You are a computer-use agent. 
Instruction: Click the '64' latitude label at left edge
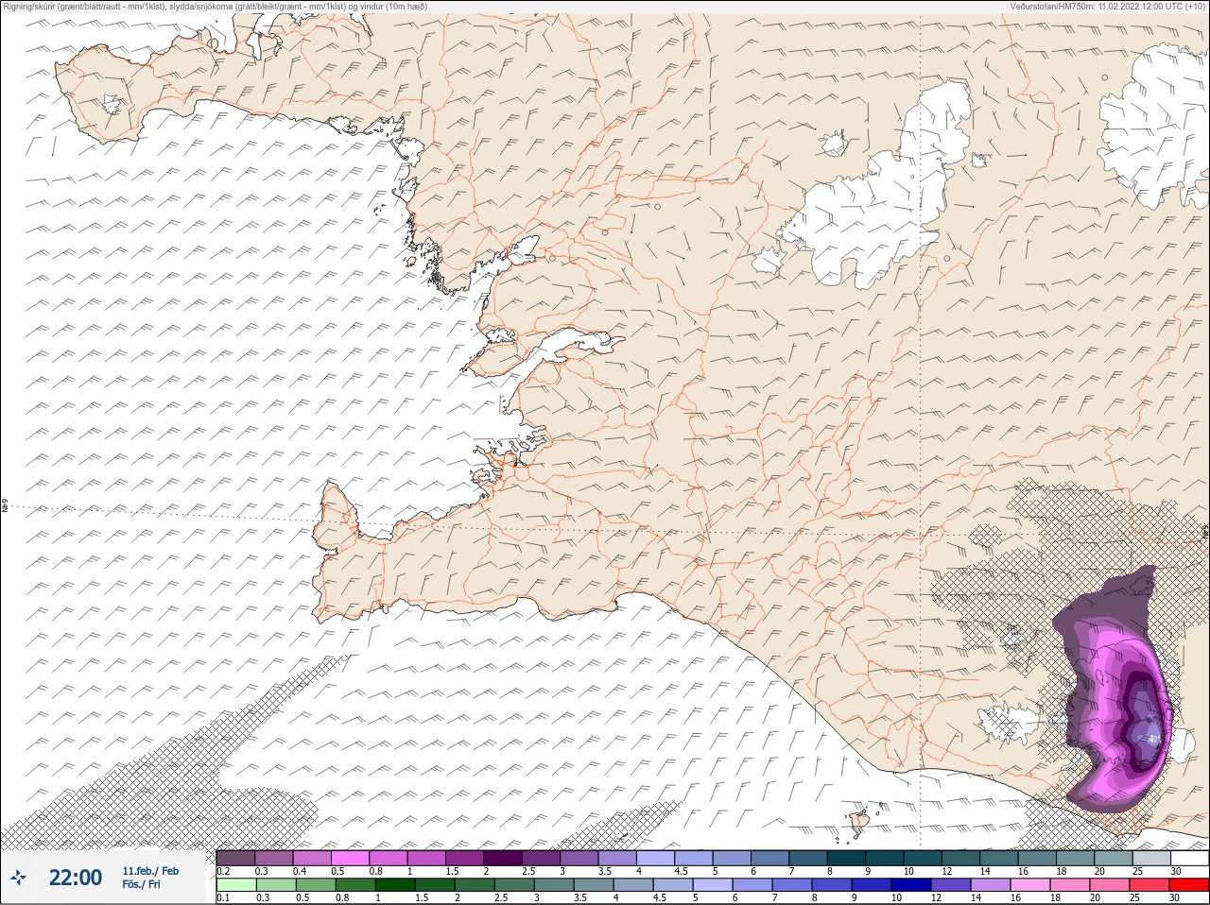[x=4, y=507]
